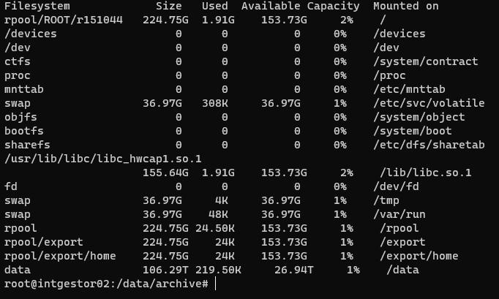Click the command prompt cursor after archive#
499x299 pixels.
215,284
